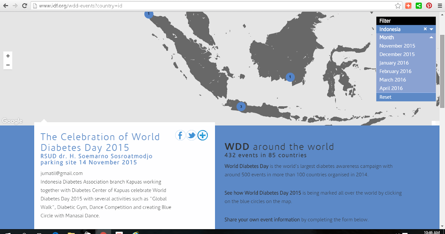445x234 pixels.
Task: Clear the Indonesia country filter with X
Action: [x=425, y=29]
